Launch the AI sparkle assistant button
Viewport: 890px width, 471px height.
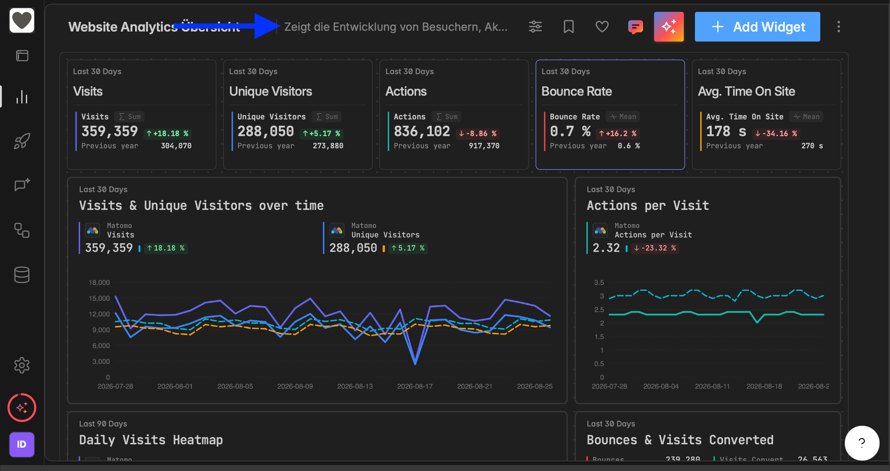[669, 27]
